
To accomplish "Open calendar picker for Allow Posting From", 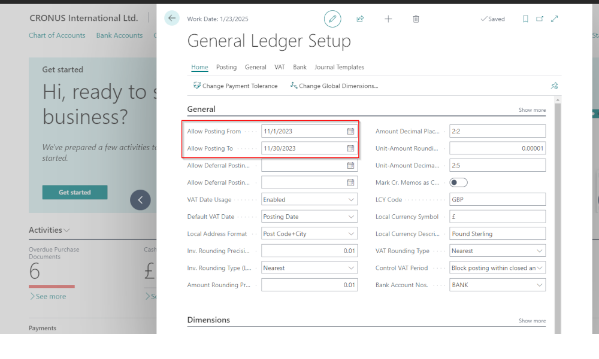I will click(x=352, y=130).
